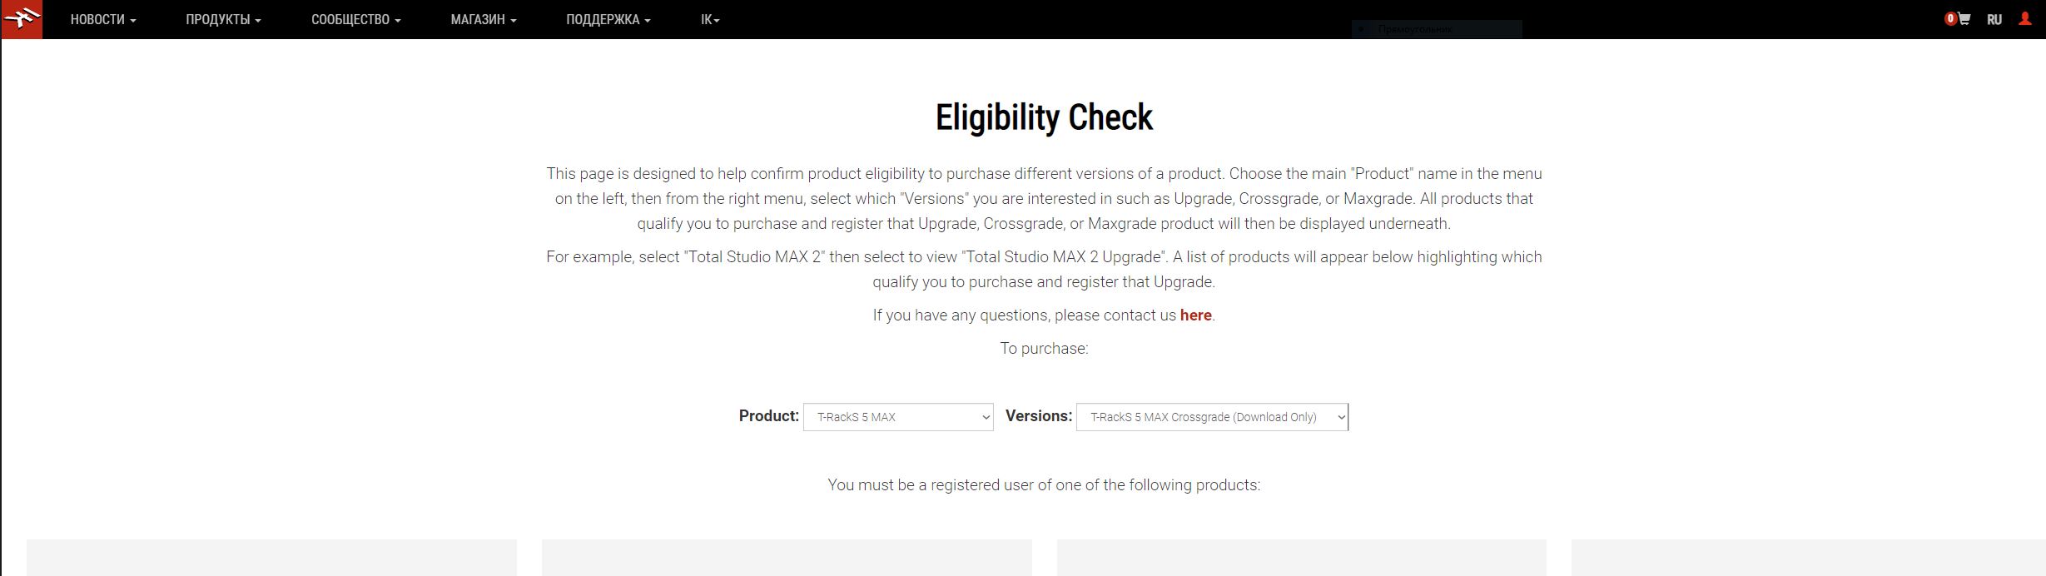
Task: Click the IK Multimedia red logo icon
Action: click(22, 19)
